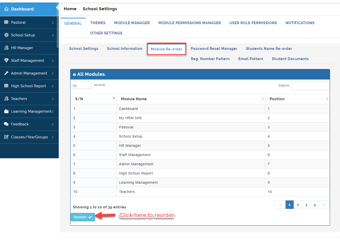The height and width of the screenshot is (245, 340).
Task: Go to pagination page 3
Action: click(306, 205)
